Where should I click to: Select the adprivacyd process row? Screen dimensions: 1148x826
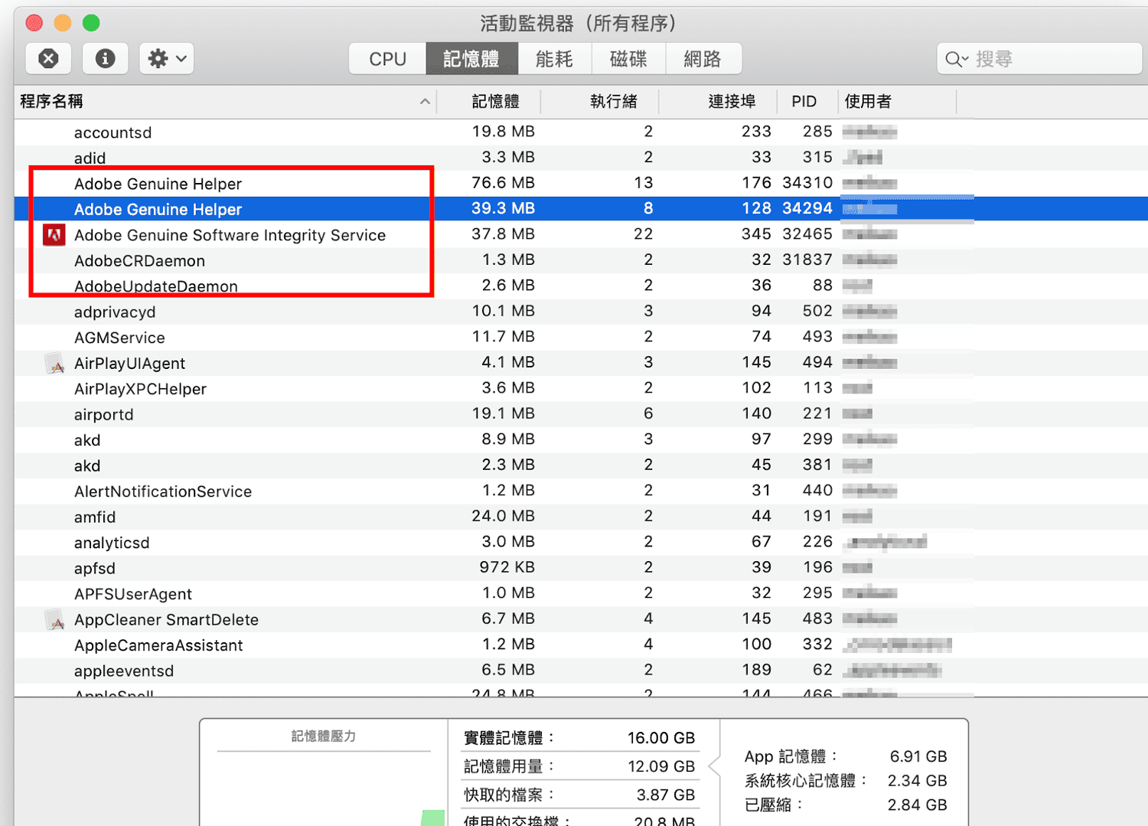tap(581, 312)
